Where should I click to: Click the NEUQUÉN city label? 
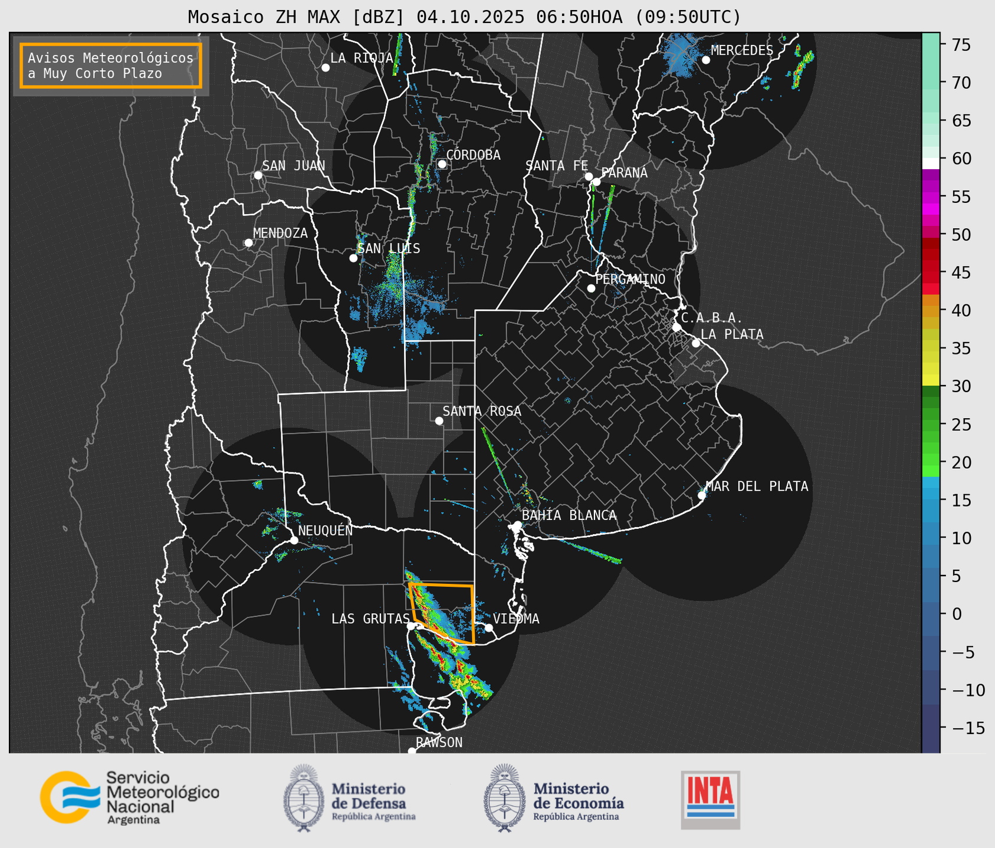point(326,531)
